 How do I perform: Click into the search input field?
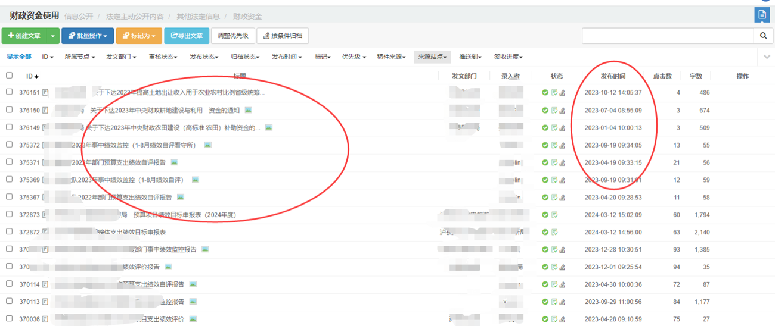(668, 36)
